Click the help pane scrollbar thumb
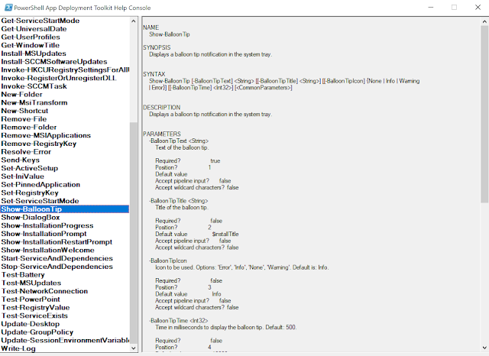Image resolution: width=489 pixels, height=356 pixels. pos(484,114)
